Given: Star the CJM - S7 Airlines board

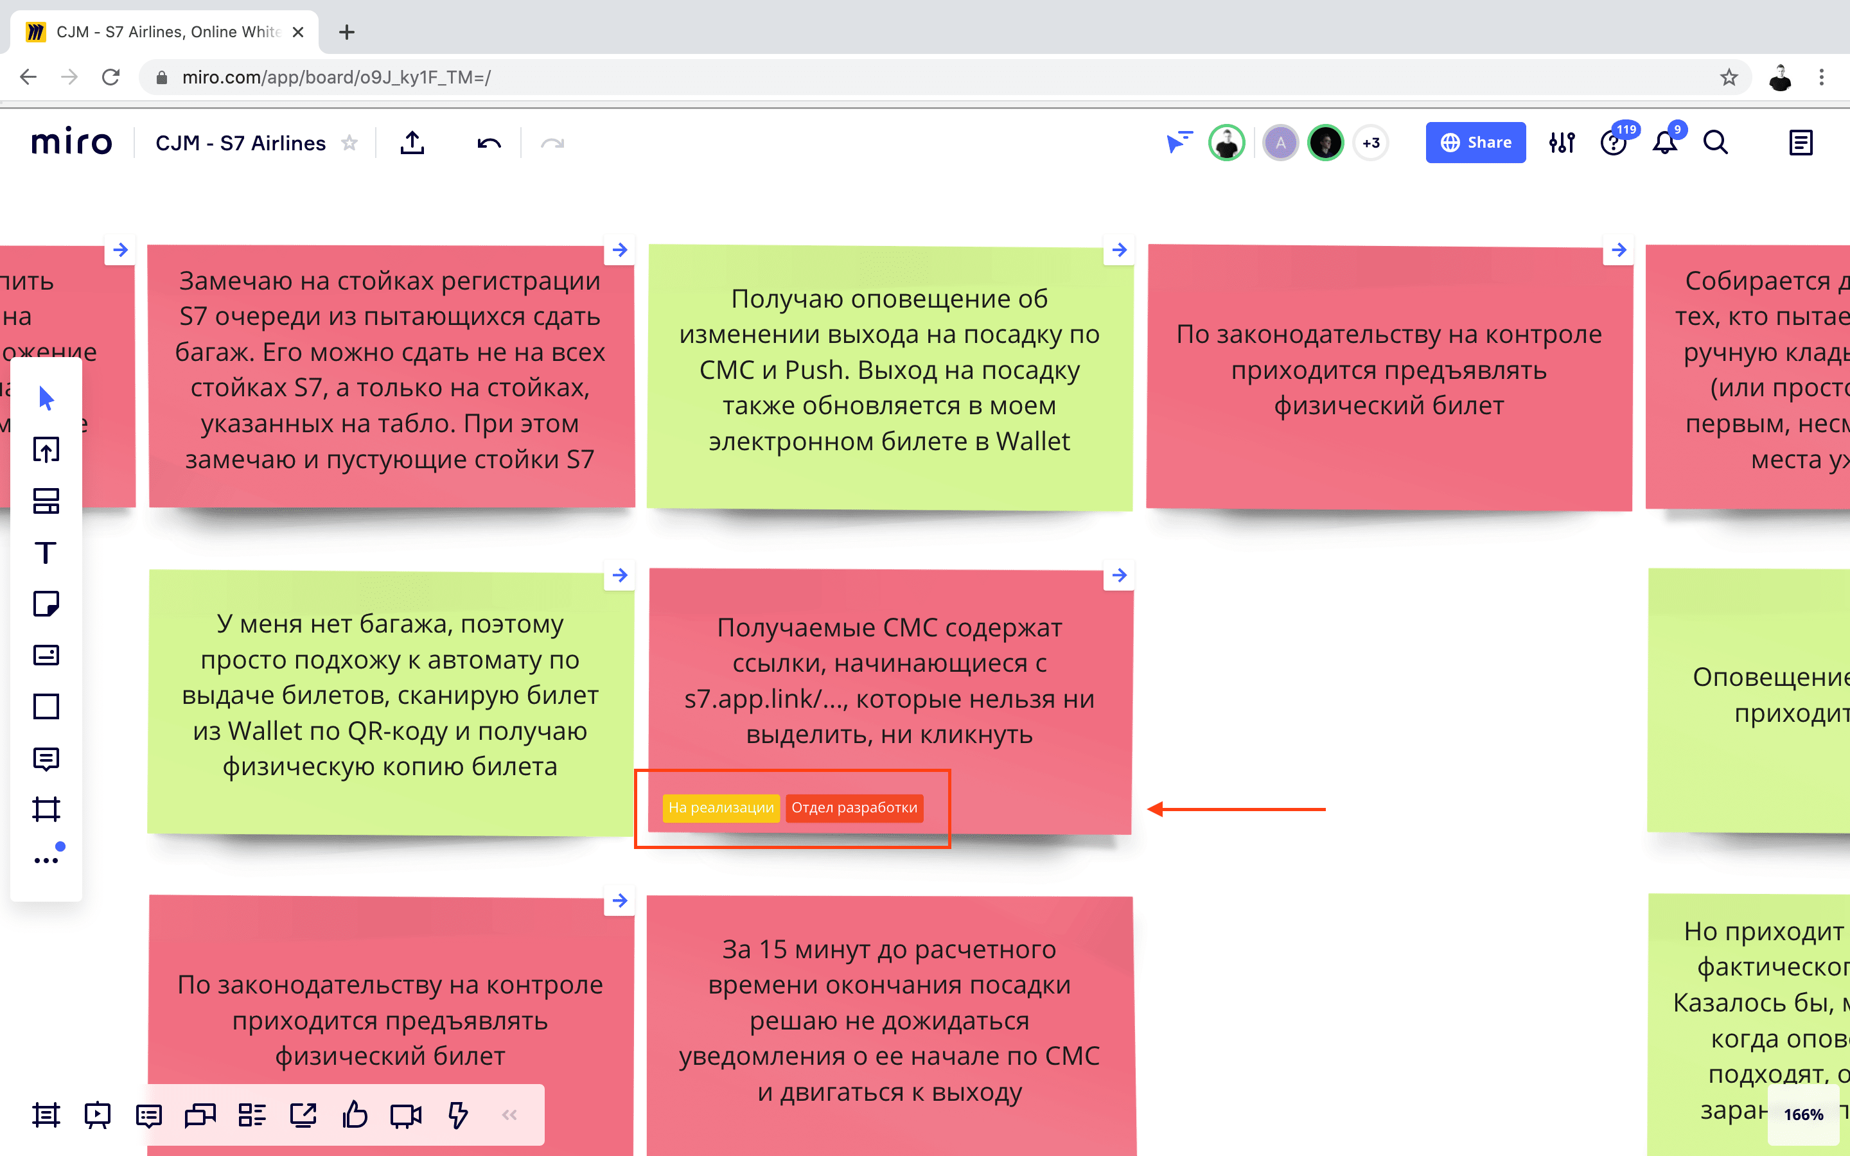Looking at the screenshot, I should 349,143.
